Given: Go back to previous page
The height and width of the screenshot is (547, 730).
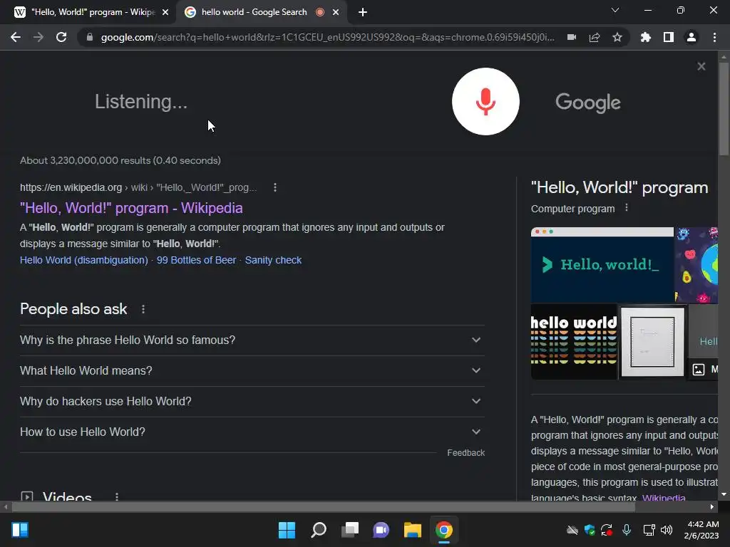Looking at the screenshot, I should pyautogui.click(x=16, y=37).
